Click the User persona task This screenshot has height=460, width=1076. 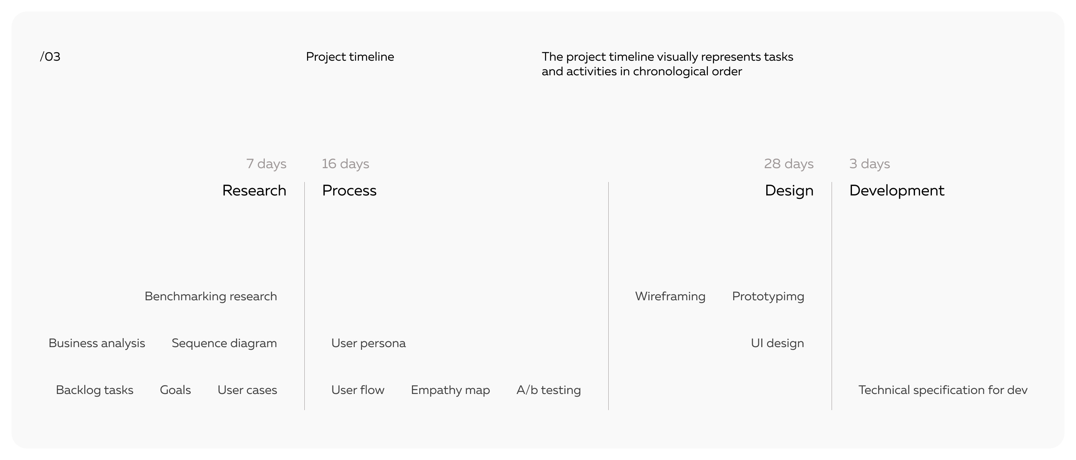[368, 343]
